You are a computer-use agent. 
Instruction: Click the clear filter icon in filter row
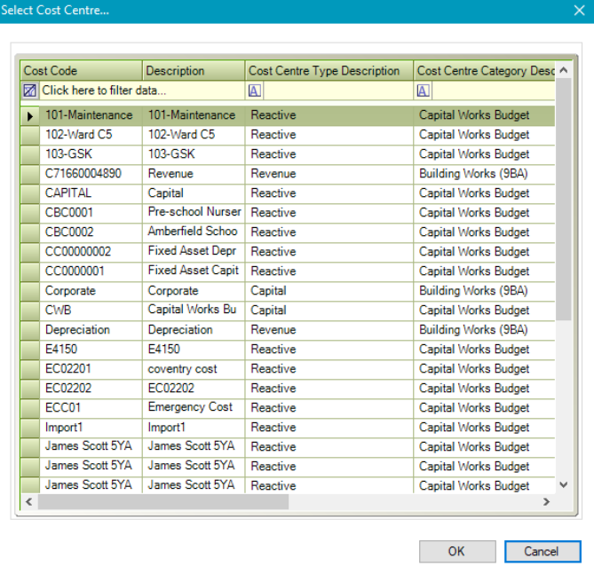click(x=30, y=90)
